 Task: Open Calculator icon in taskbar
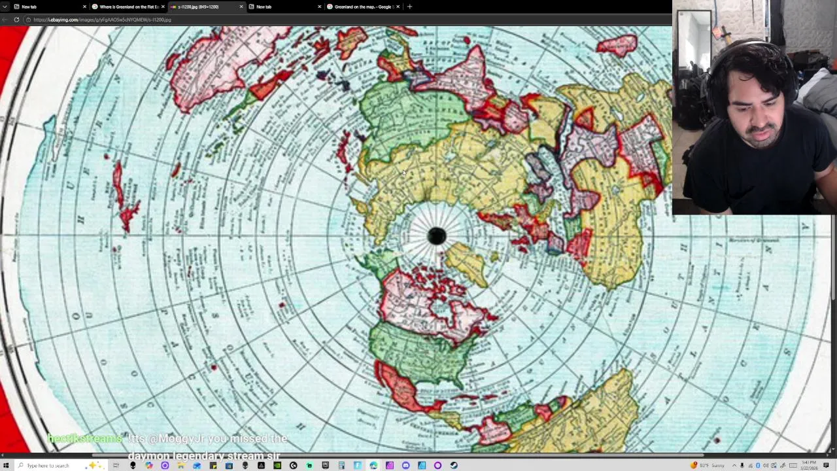[x=341, y=465]
